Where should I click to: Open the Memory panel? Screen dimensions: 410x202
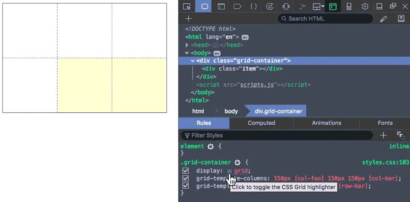pos(286,6)
